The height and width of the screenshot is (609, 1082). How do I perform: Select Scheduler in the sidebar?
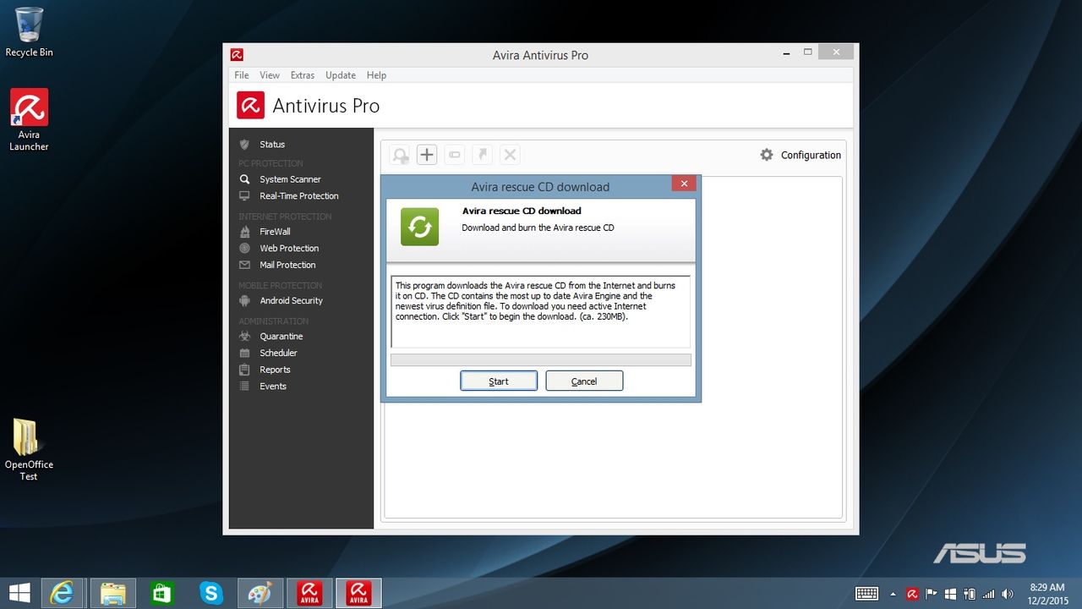[278, 354]
